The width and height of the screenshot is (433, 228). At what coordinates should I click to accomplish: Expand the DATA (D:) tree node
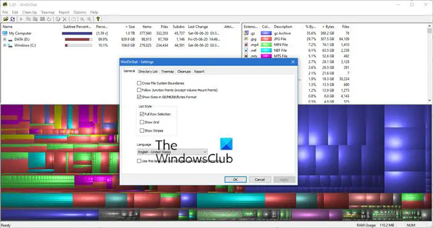pos(5,40)
